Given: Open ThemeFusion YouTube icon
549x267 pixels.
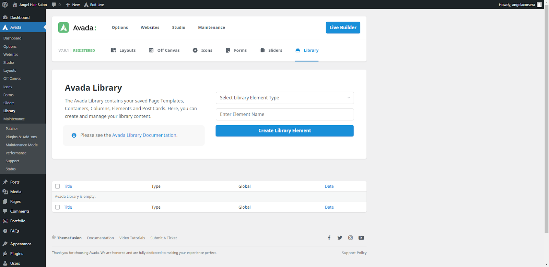Looking at the screenshot, I should point(361,238).
